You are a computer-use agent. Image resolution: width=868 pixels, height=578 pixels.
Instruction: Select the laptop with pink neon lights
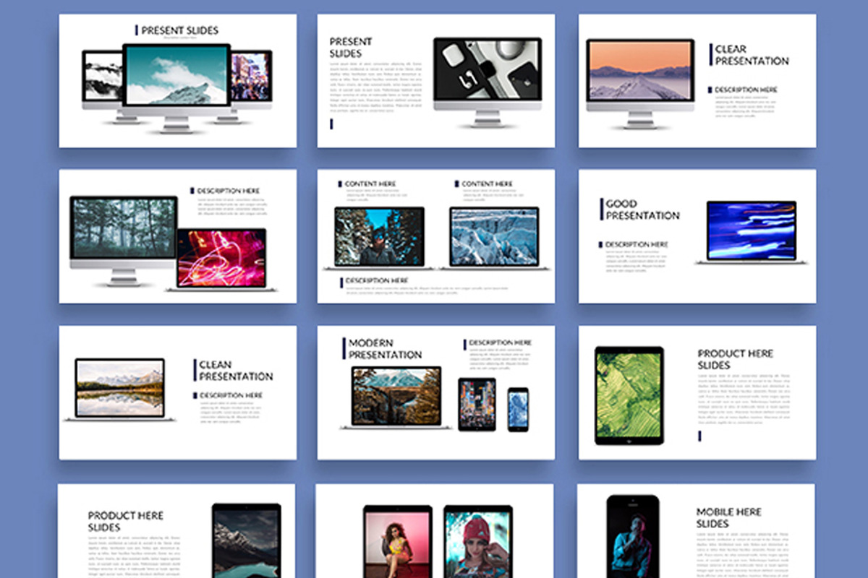221,260
